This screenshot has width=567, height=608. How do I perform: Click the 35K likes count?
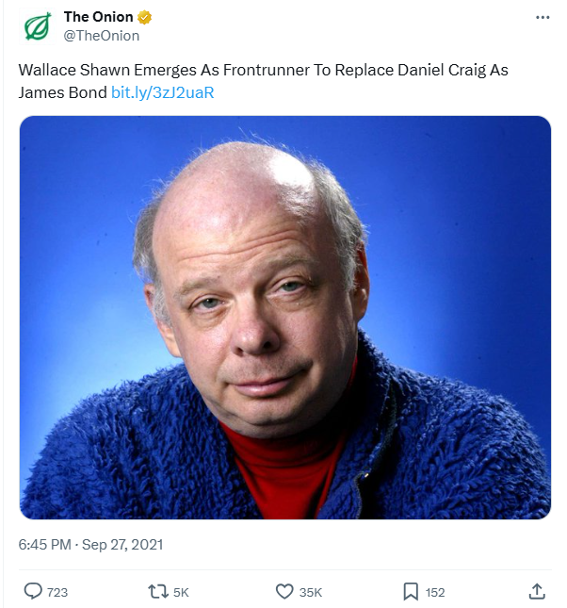point(311,592)
